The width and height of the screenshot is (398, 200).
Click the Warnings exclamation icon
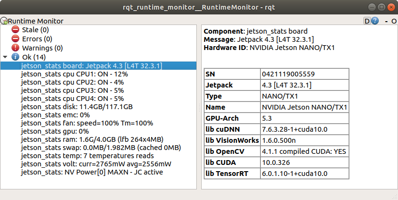[15, 48]
